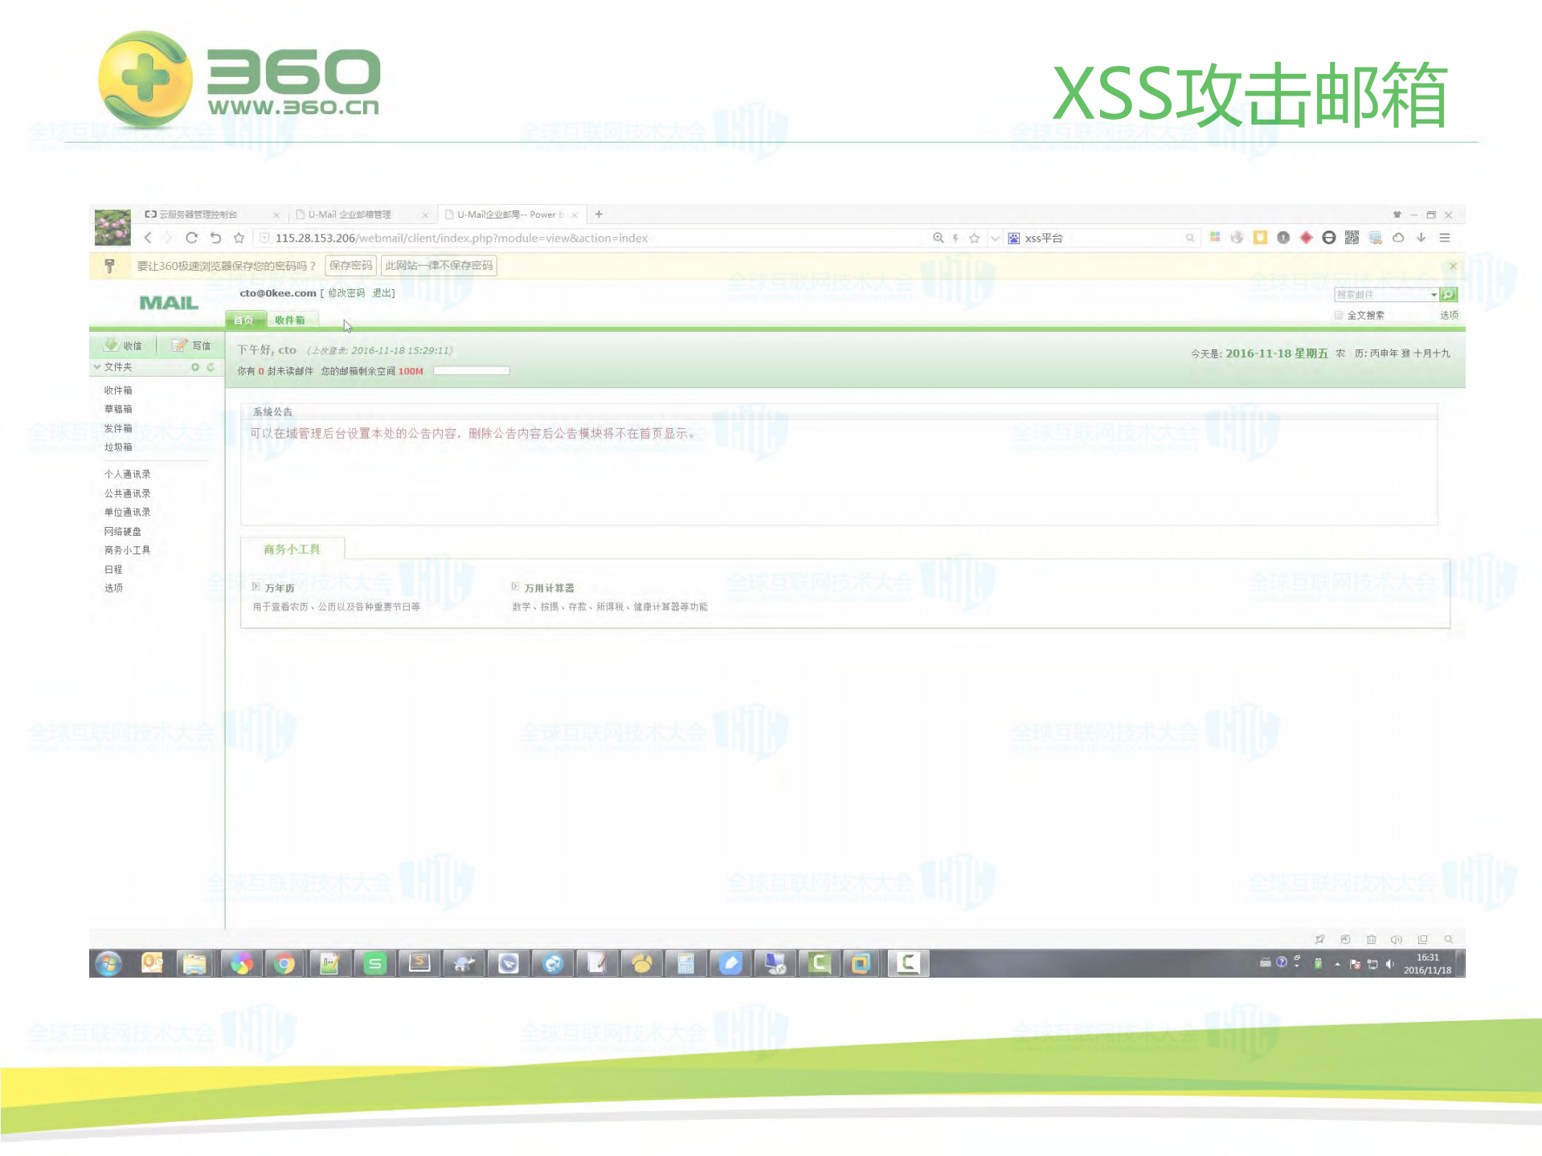Open the address bar history dropdown
1542x1156 pixels.
point(994,238)
